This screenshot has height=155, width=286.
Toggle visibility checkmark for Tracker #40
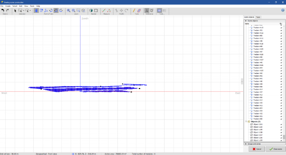point(281,82)
